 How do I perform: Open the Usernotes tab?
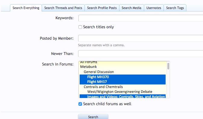point(154,8)
